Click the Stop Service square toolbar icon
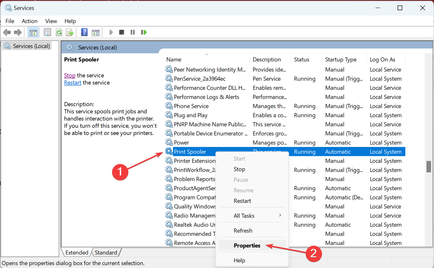The width and height of the screenshot is (434, 268). 122,32
